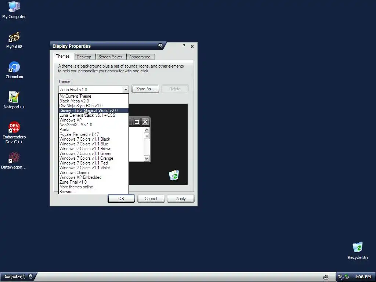
Task: Click the Recycle Bin icon in the theme preview
Action: (174, 175)
